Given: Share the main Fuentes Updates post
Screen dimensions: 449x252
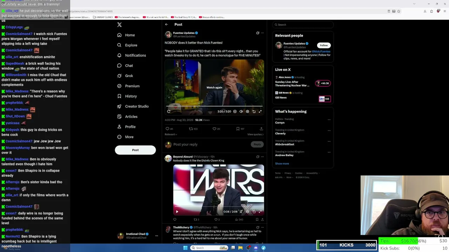Looking at the screenshot, I should (261, 129).
